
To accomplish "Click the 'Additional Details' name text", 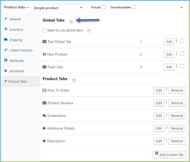I will (x=61, y=128).
